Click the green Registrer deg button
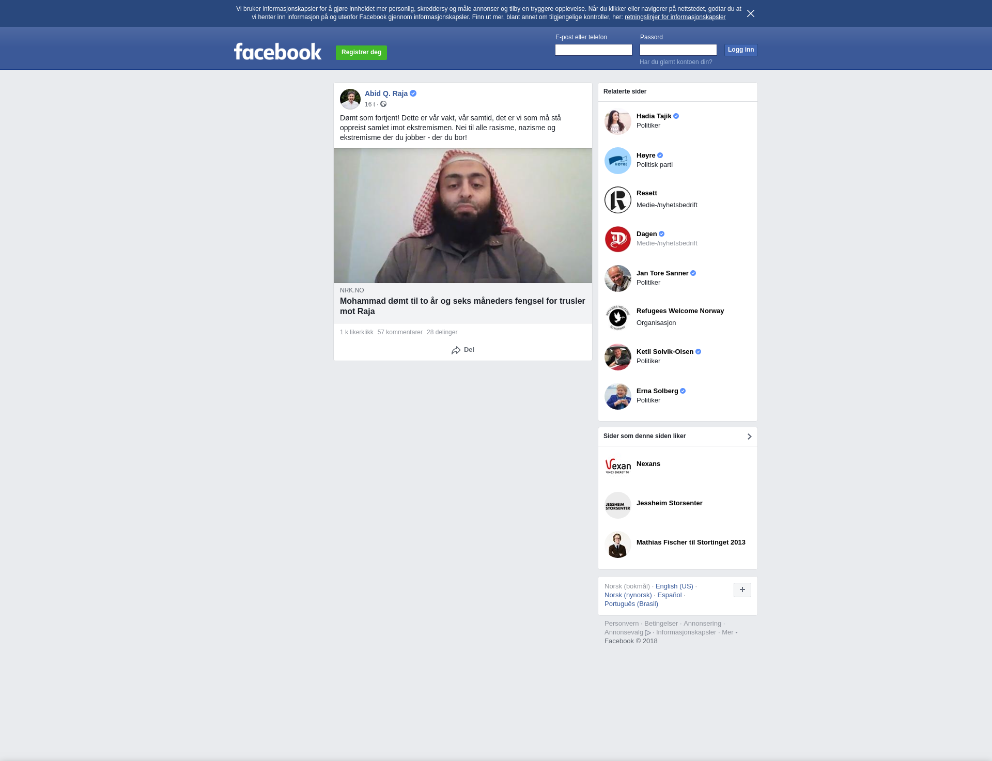992x761 pixels. pyautogui.click(x=361, y=52)
